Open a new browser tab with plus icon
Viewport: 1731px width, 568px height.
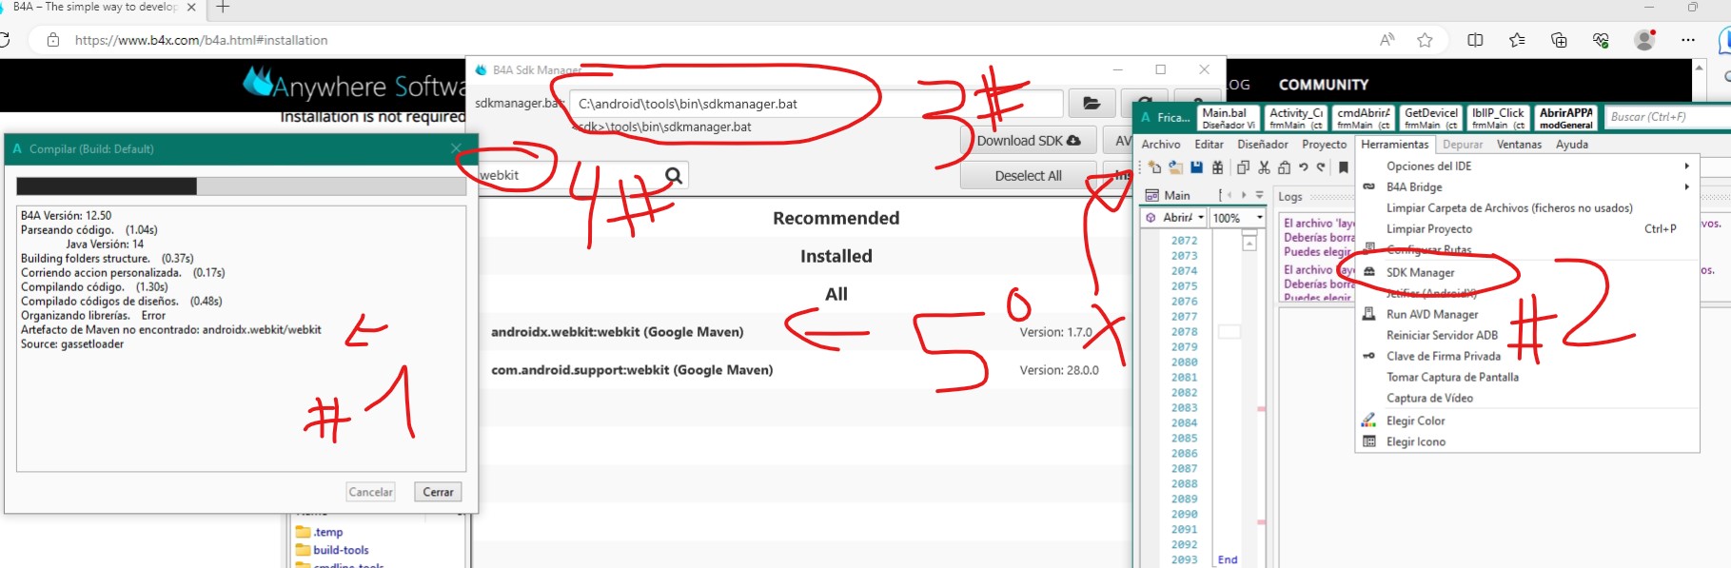pyautogui.click(x=223, y=7)
